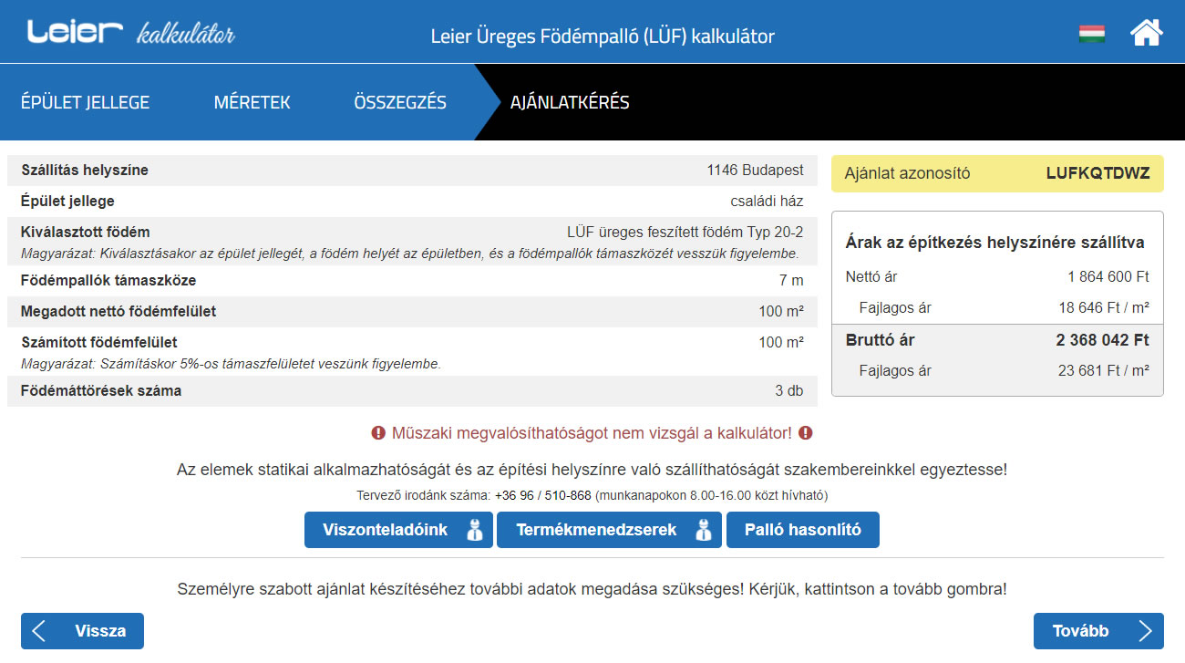Click the Épület jellege row label
1185x663 pixels.
click(x=67, y=202)
